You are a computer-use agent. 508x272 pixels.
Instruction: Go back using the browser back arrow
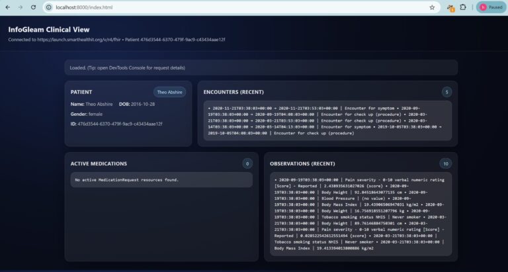pos(8,7)
